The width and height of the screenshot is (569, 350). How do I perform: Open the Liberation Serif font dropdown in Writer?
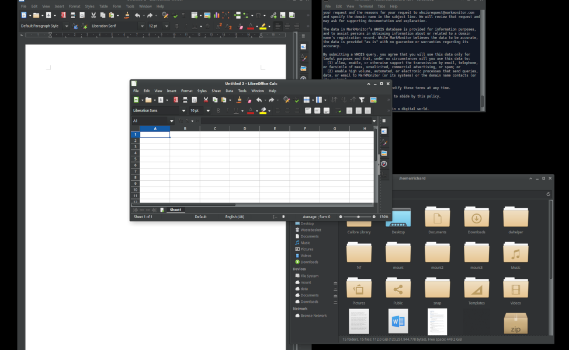(x=142, y=26)
